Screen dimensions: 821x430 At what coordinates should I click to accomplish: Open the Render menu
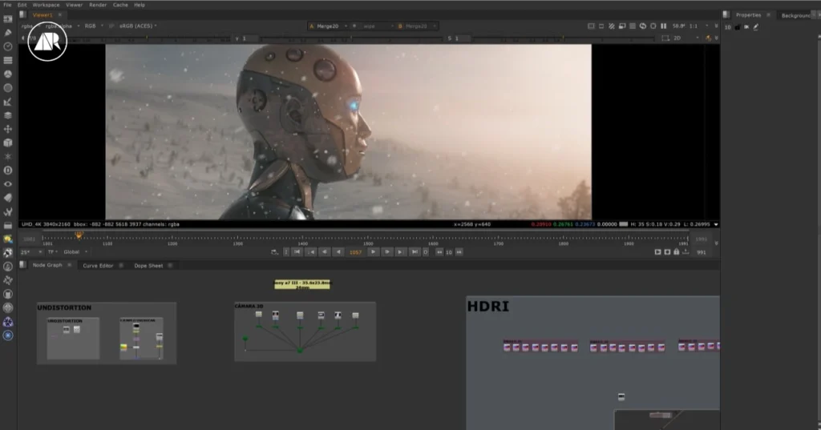97,5
